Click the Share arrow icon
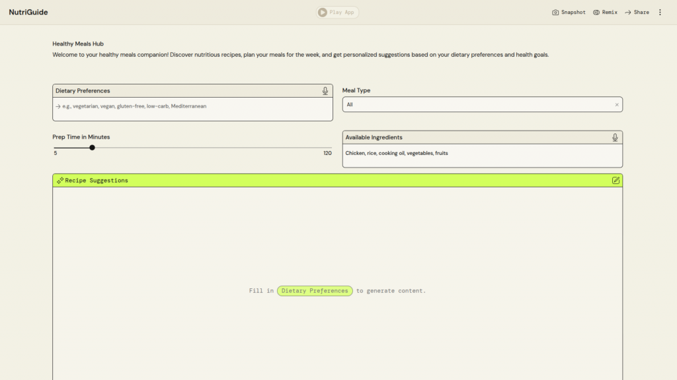Viewport: 677px width, 380px height. click(628, 13)
